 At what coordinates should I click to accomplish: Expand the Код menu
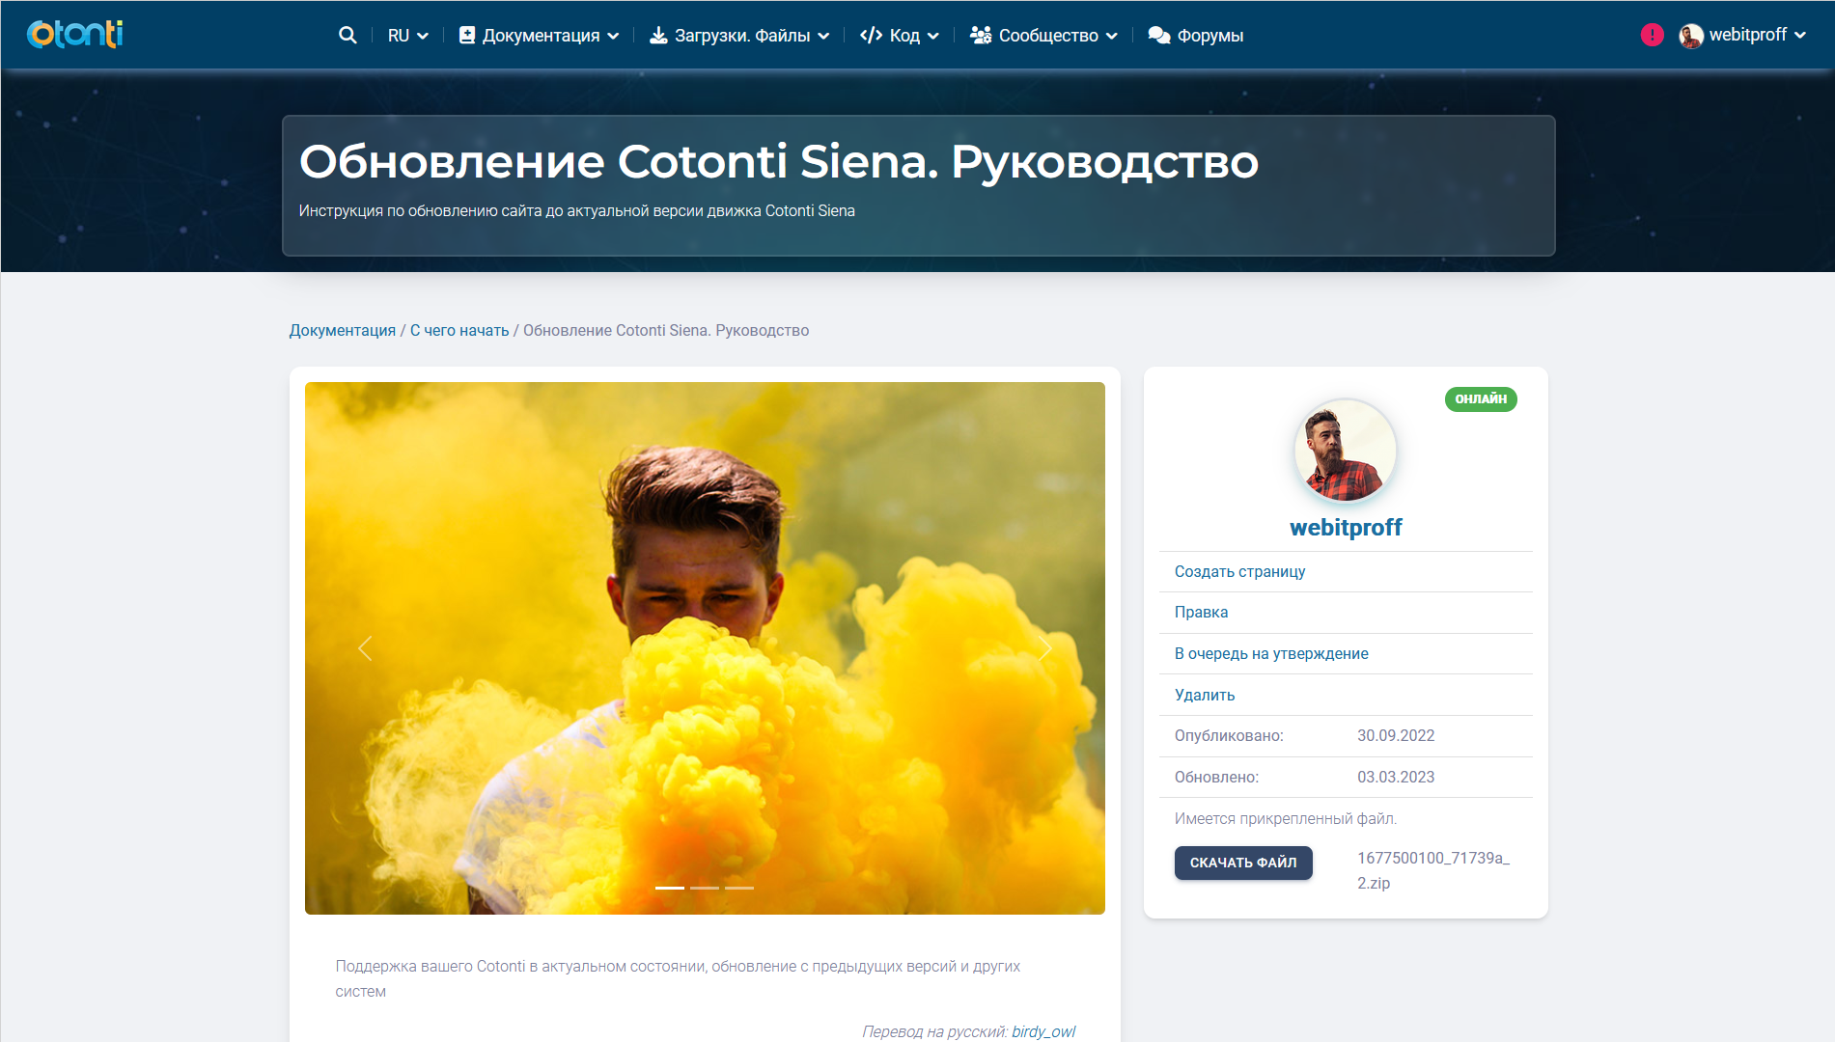coord(900,36)
